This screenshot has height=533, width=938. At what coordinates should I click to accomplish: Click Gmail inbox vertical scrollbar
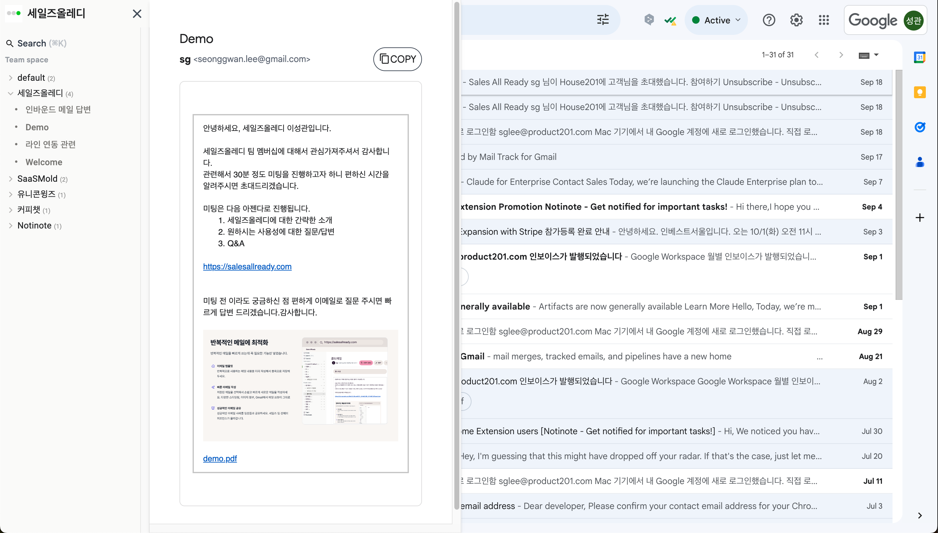pyautogui.click(x=899, y=185)
